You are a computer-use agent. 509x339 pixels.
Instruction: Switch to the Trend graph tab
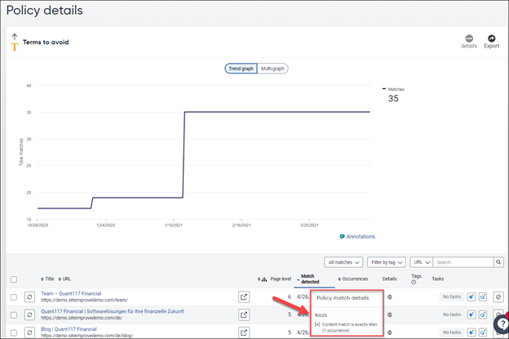tap(241, 69)
